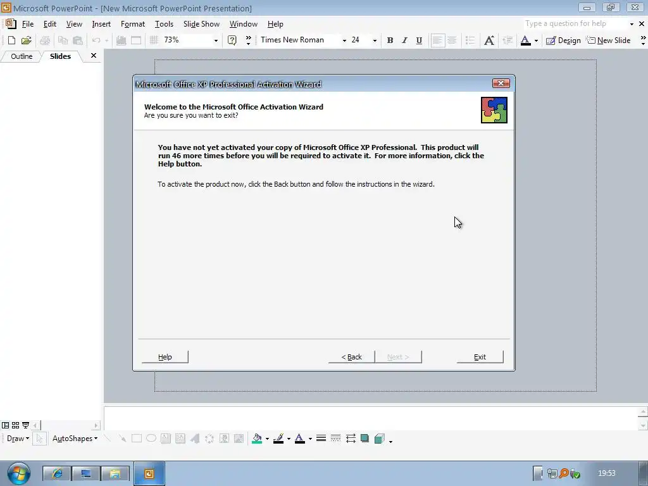Open the Font Size dropdown
The image size is (648, 486).
375,40
